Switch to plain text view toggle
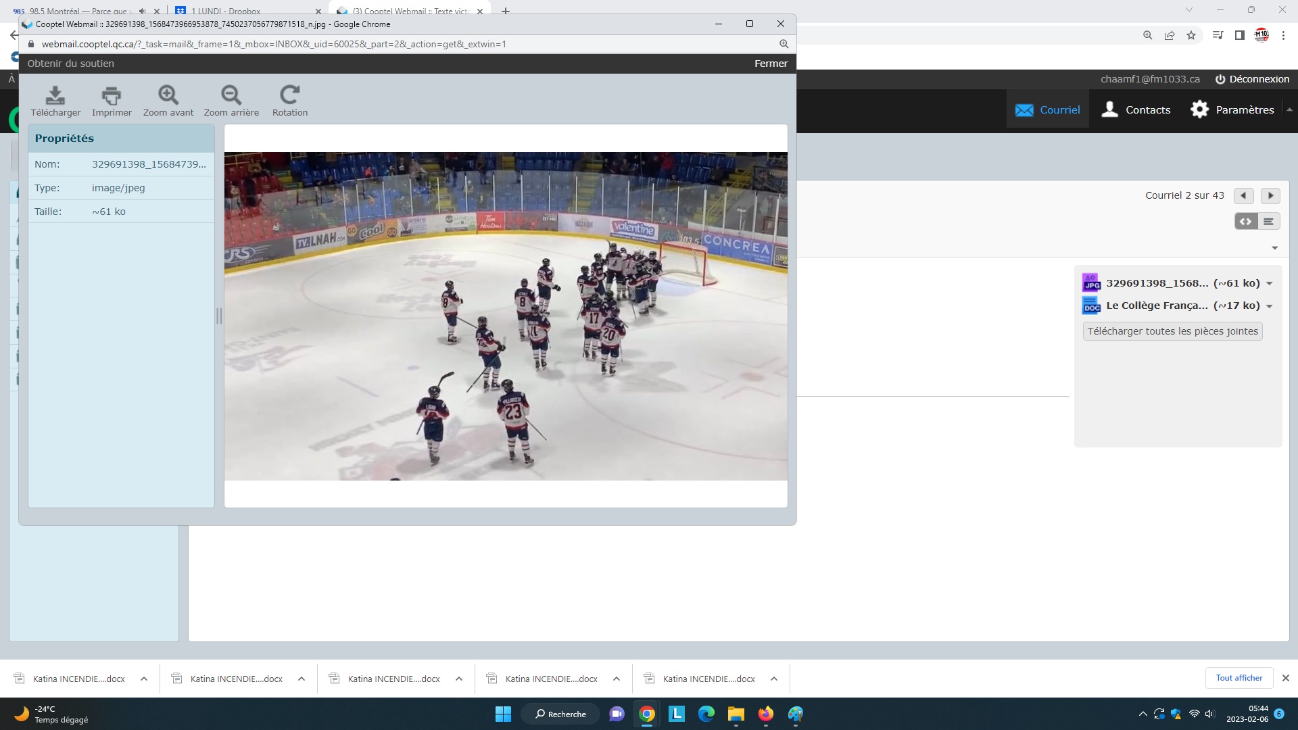1298x730 pixels. coord(1268,222)
